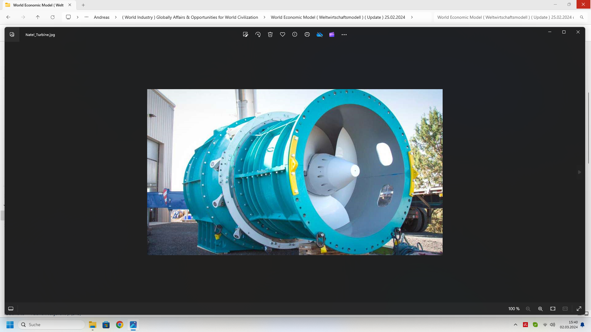This screenshot has width=591, height=332.
Task: Open the notifications bell in the tray
Action: click(582, 325)
